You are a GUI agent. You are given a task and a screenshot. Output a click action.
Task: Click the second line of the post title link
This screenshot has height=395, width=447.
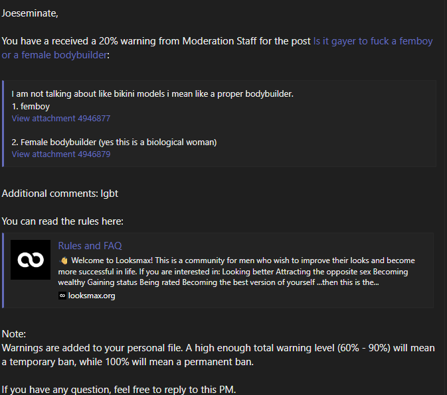(53, 55)
